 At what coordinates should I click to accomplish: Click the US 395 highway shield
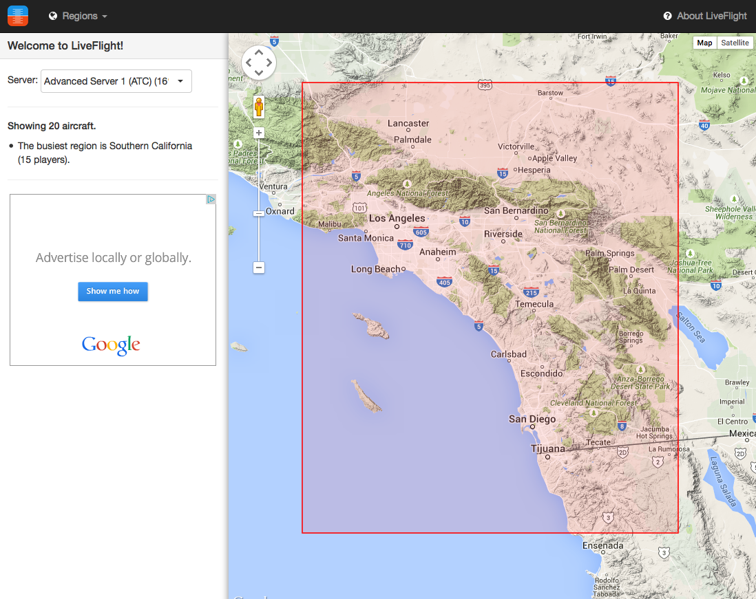485,85
